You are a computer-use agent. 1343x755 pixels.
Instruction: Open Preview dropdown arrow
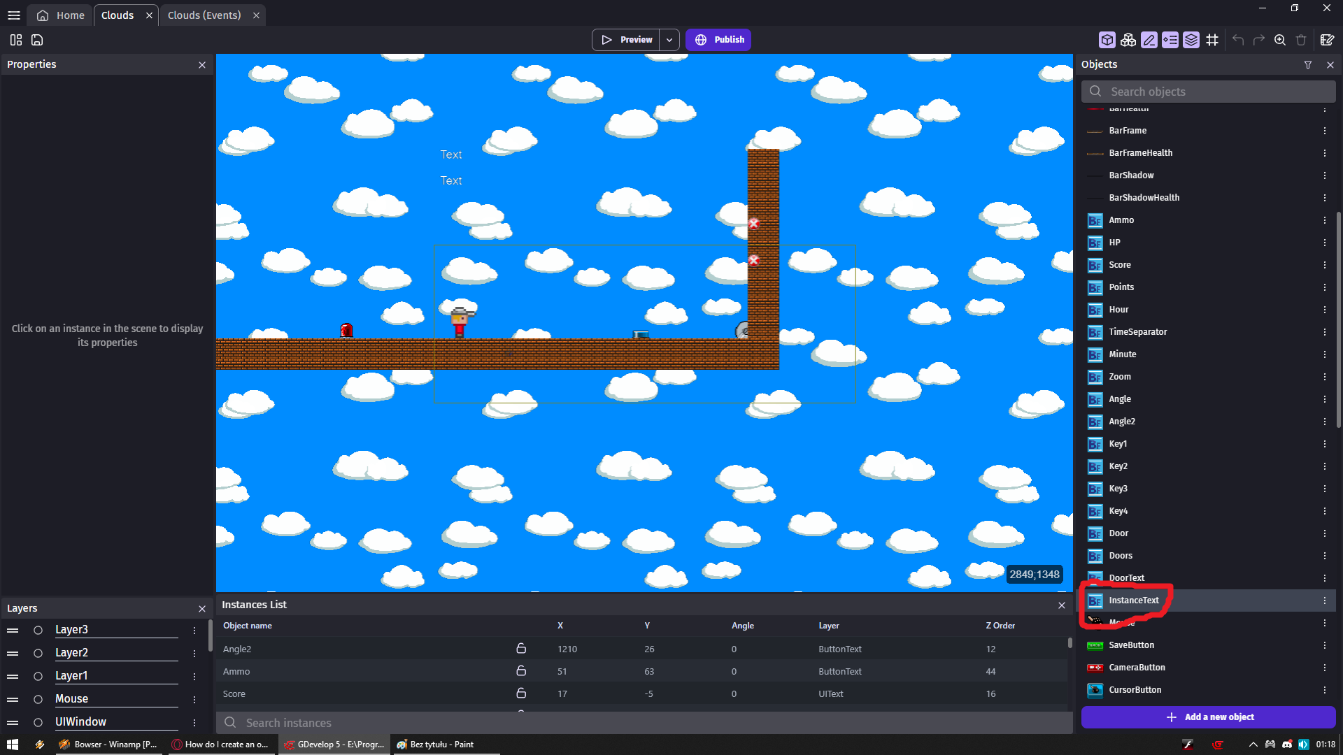(669, 40)
